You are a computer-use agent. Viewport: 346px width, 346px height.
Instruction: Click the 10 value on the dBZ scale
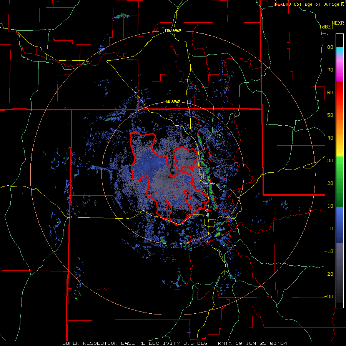click(330, 206)
